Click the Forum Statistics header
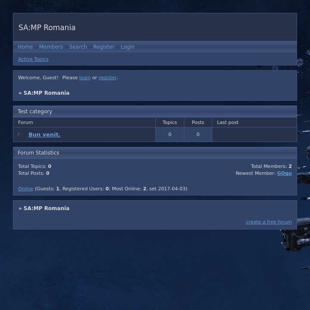 [x=38, y=153]
